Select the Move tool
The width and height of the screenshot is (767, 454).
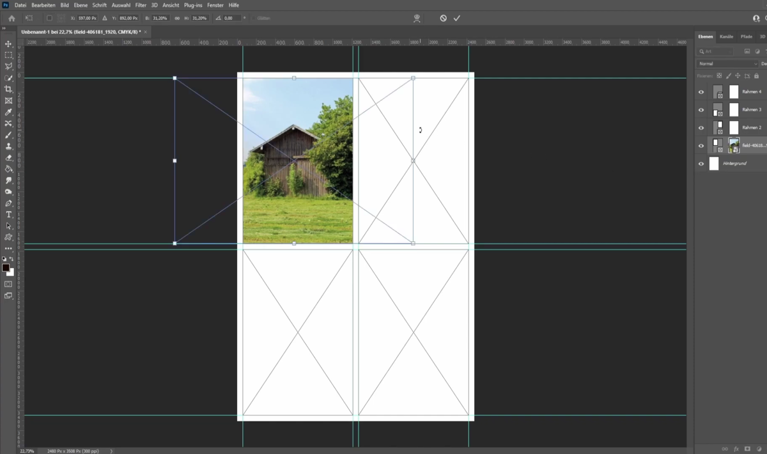coord(8,45)
